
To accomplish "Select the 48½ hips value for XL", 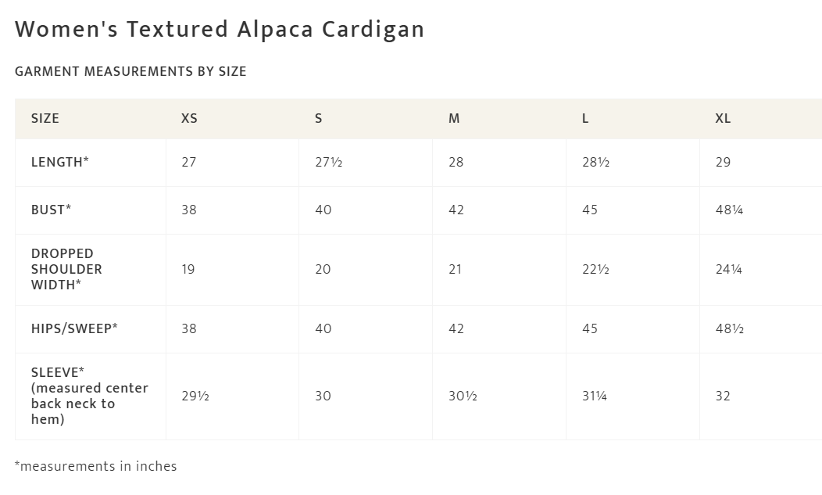I will (730, 328).
